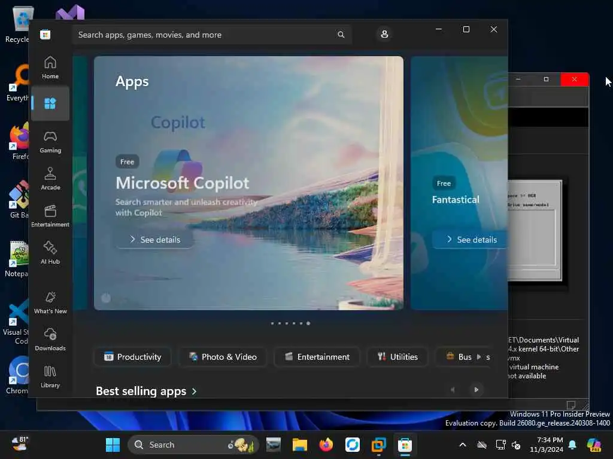Select the first carousel page dot
The image size is (613, 459).
[272, 323]
